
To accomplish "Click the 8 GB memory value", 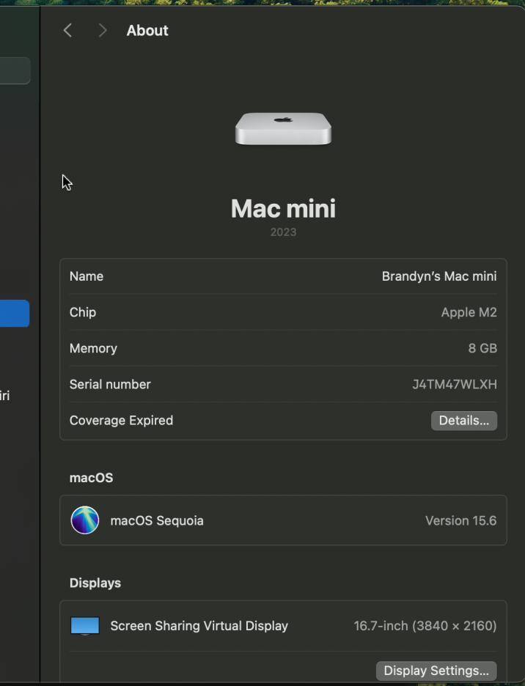I will (x=482, y=348).
